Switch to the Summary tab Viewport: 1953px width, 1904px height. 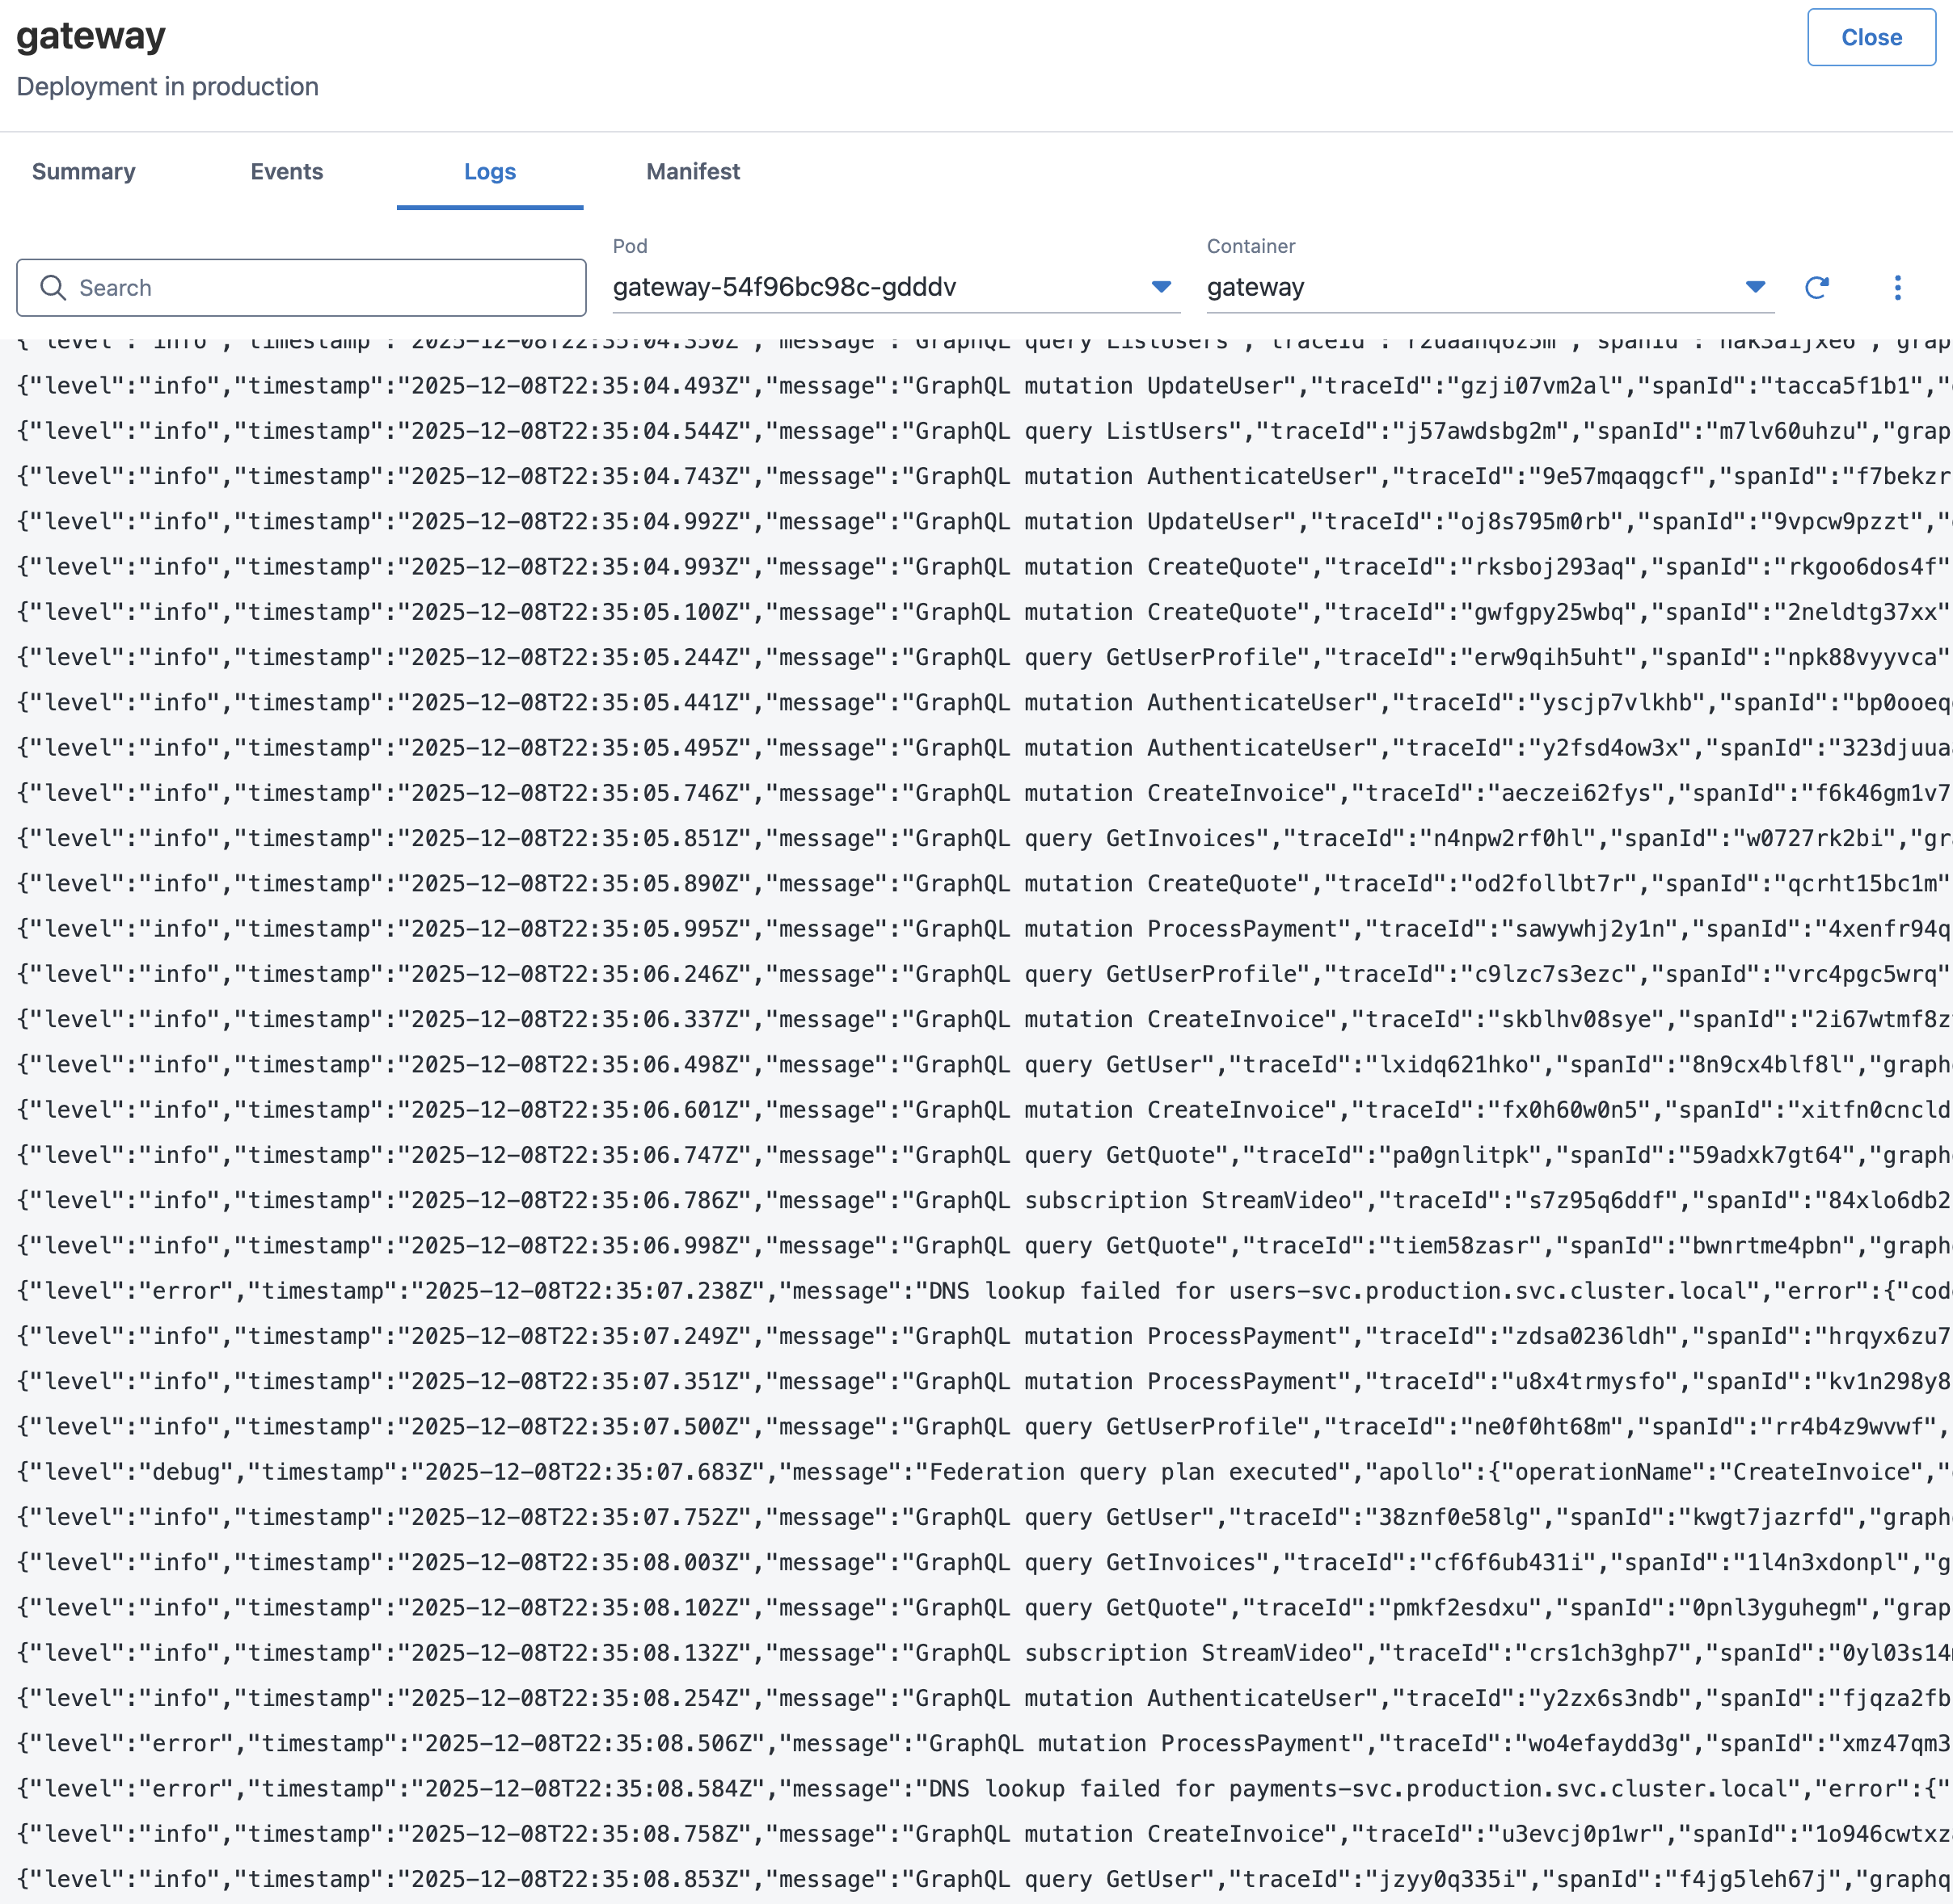pyautogui.click(x=84, y=171)
